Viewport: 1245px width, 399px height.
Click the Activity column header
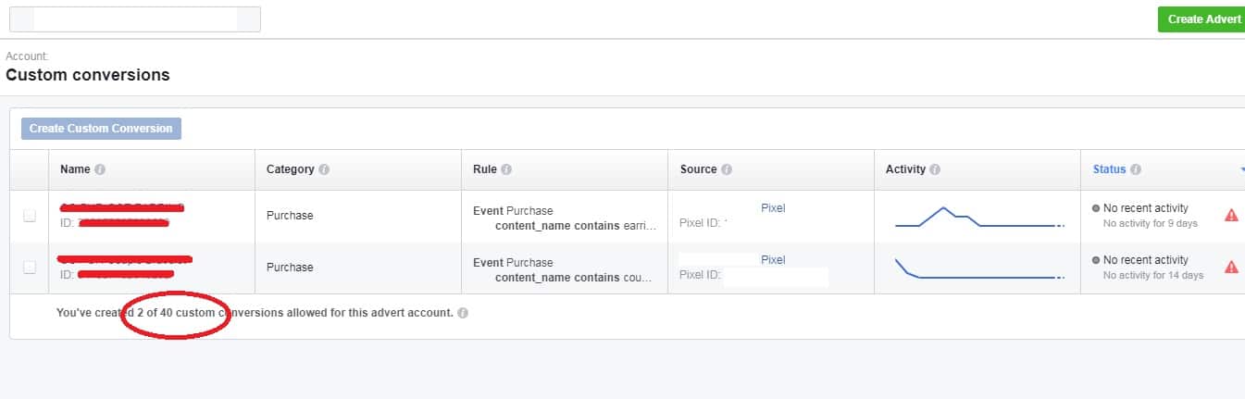(905, 170)
